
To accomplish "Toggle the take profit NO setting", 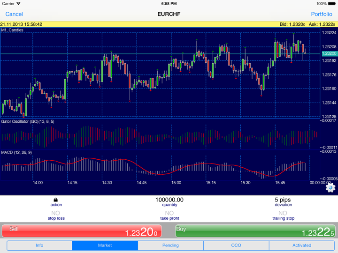I will (169, 214).
